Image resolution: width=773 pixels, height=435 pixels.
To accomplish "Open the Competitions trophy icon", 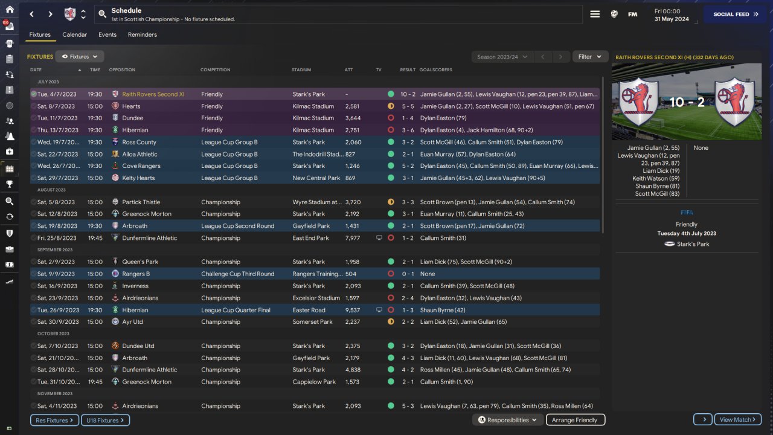I will (9, 184).
